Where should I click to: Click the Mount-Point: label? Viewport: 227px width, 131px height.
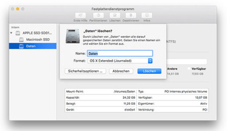tap(75, 91)
